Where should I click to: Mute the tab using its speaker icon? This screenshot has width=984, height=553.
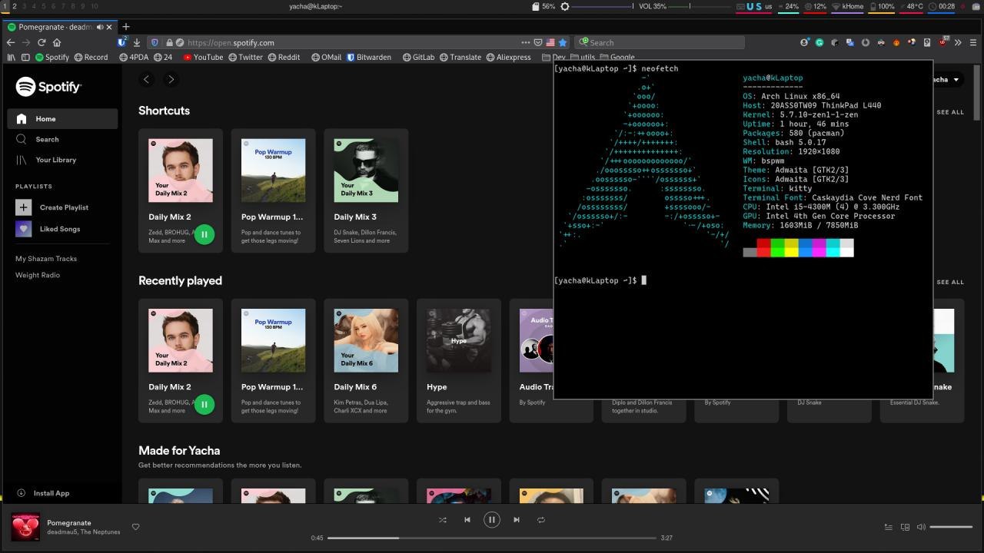pyautogui.click(x=100, y=27)
